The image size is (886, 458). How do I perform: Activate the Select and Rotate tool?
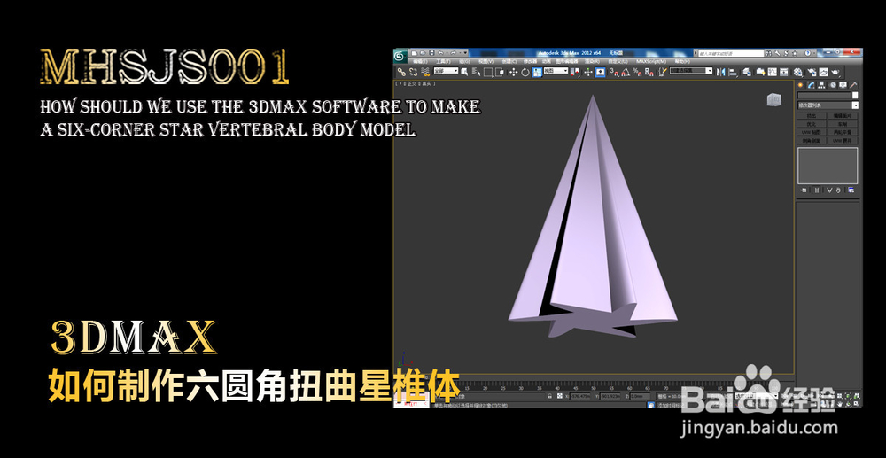click(525, 72)
